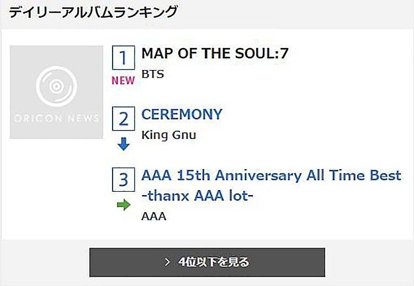Click the rank 1 number box
This screenshot has width=414, height=286.
coord(123,57)
